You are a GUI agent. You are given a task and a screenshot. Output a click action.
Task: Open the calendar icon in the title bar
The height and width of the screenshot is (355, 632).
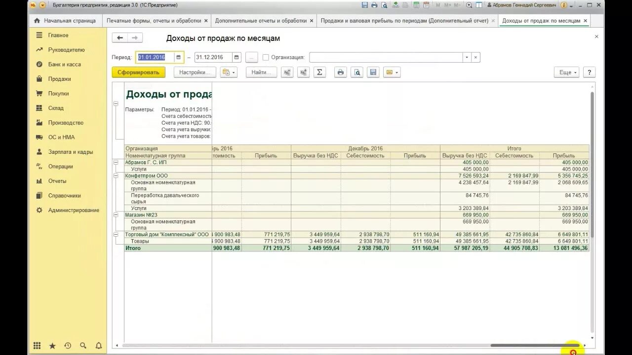426,5
